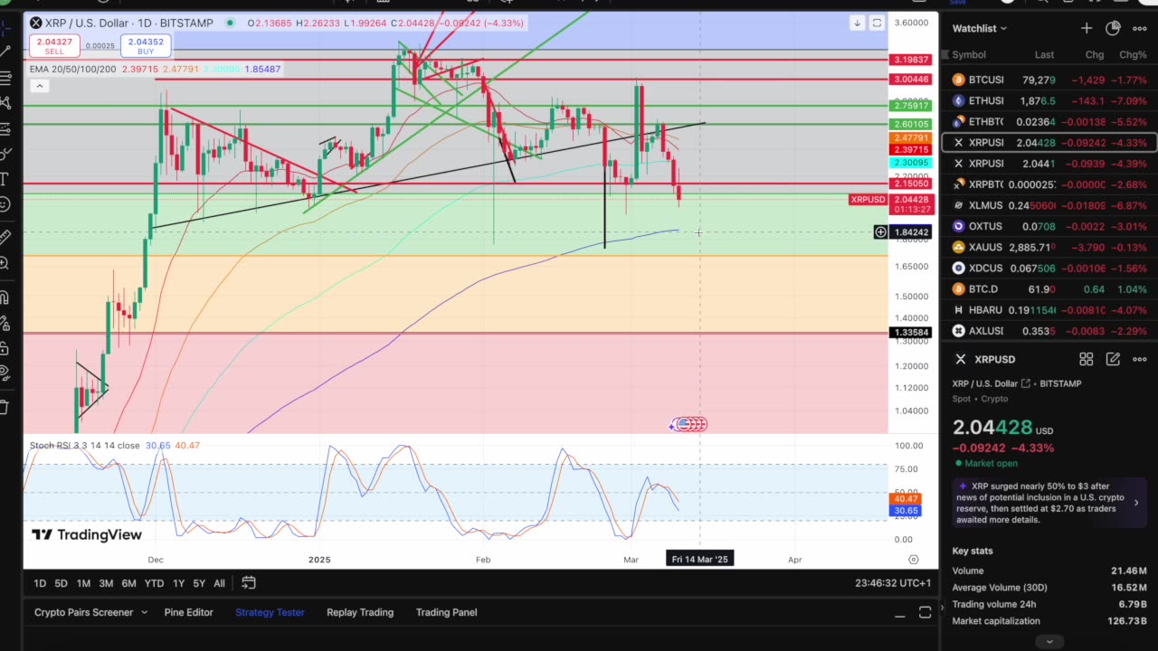Open the go-to-date calendar icon
The width and height of the screenshot is (1158, 651).
(x=249, y=583)
